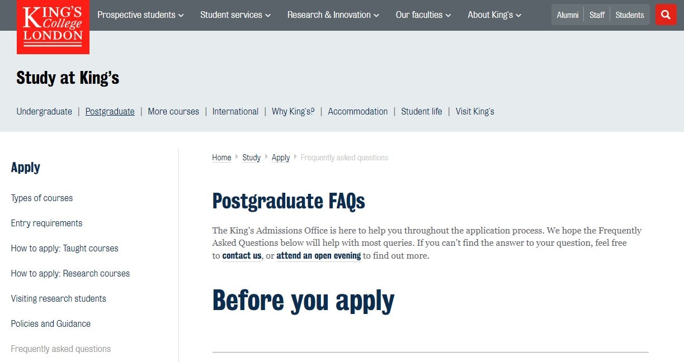This screenshot has width=684, height=362.
Task: Select Visiting research students sidebar item
Action: point(59,298)
